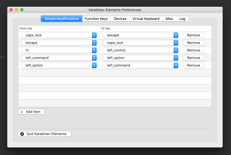Switch to the Simple Modifications tab
Viewport: 231px width, 155px height.
click(x=62, y=19)
